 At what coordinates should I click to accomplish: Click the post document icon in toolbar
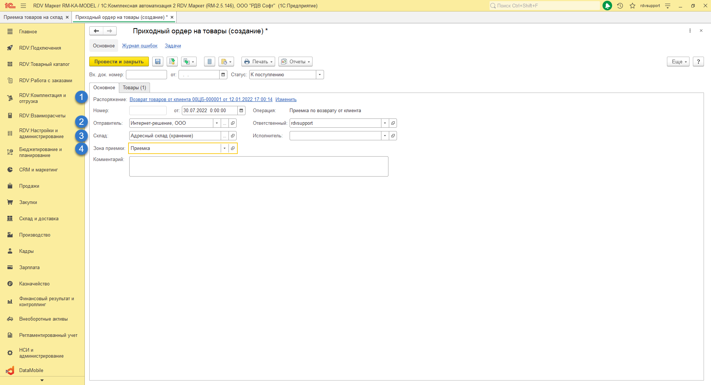point(172,62)
